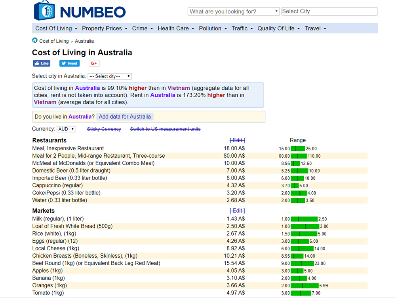The image size is (396, 298).
Task: Click the Google+ share button
Action: pos(94,63)
